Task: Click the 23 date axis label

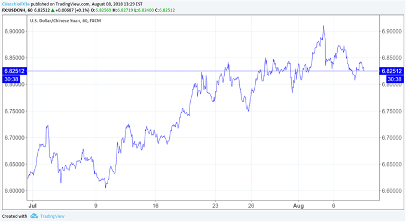Action: 215,206
